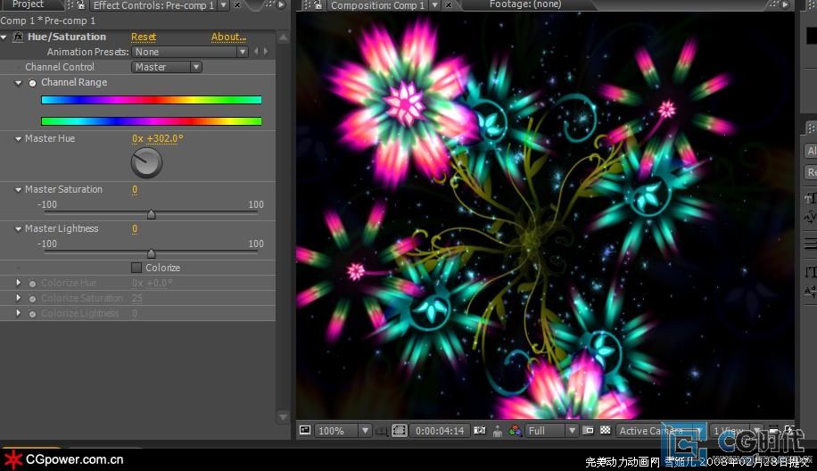Screen dimensions: 817x471
Task: Go to previous animation preset arrow
Action: [256, 52]
